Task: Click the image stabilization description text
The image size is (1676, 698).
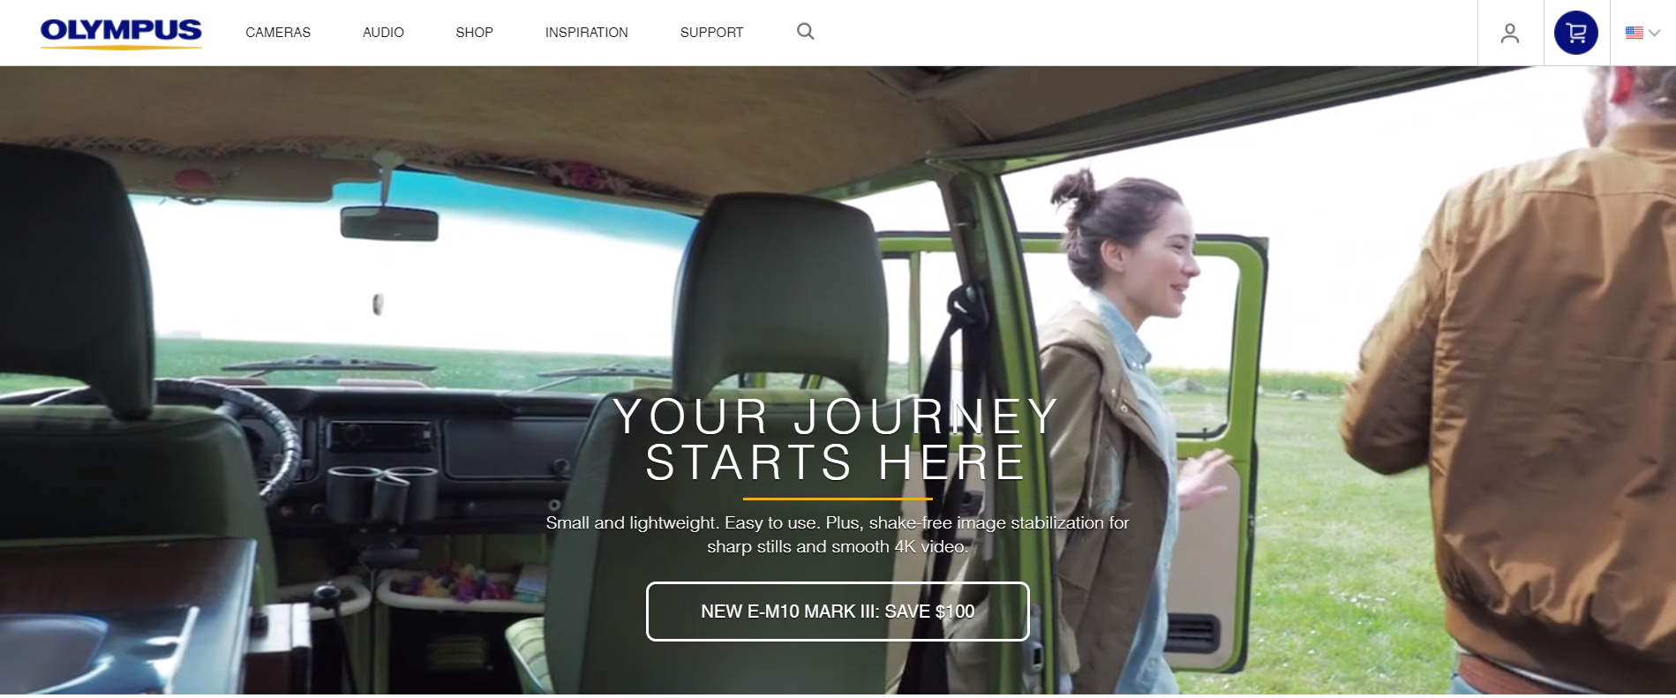Action: click(x=838, y=535)
